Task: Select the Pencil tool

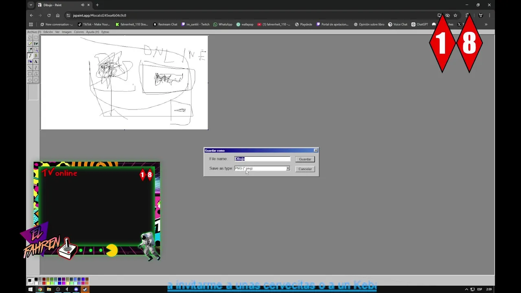Action: coord(30,55)
